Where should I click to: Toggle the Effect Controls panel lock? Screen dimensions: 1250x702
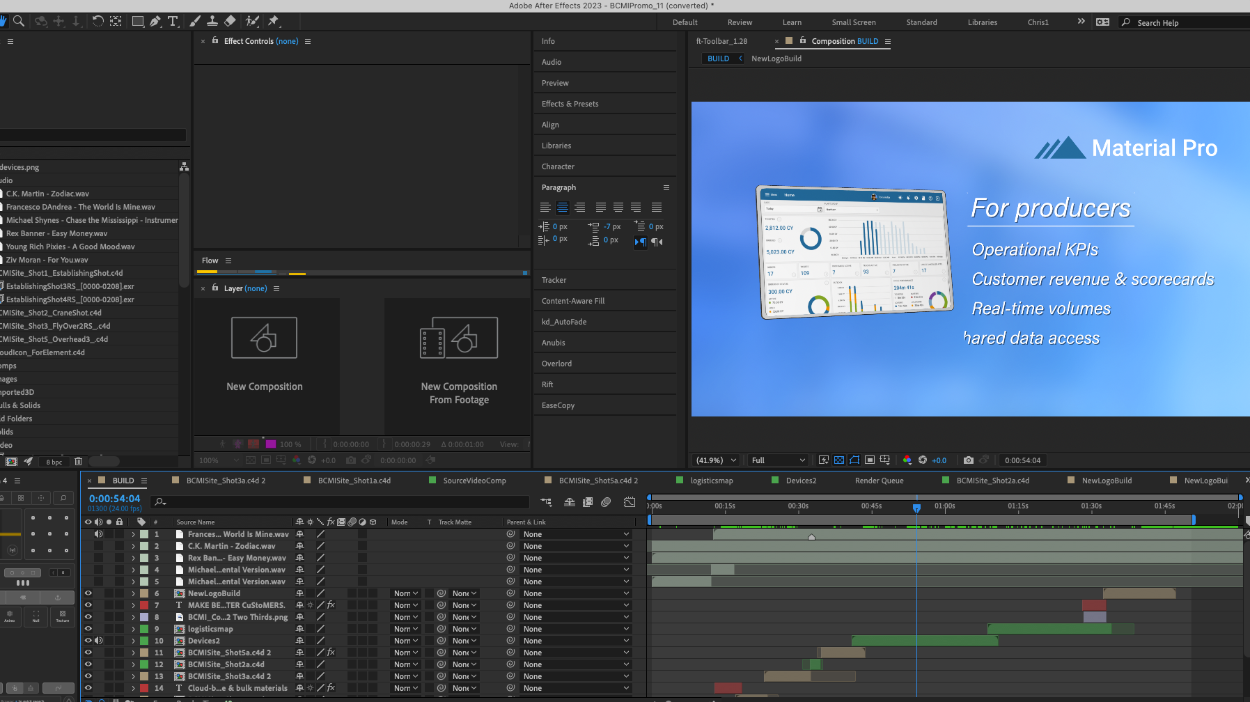coord(215,40)
